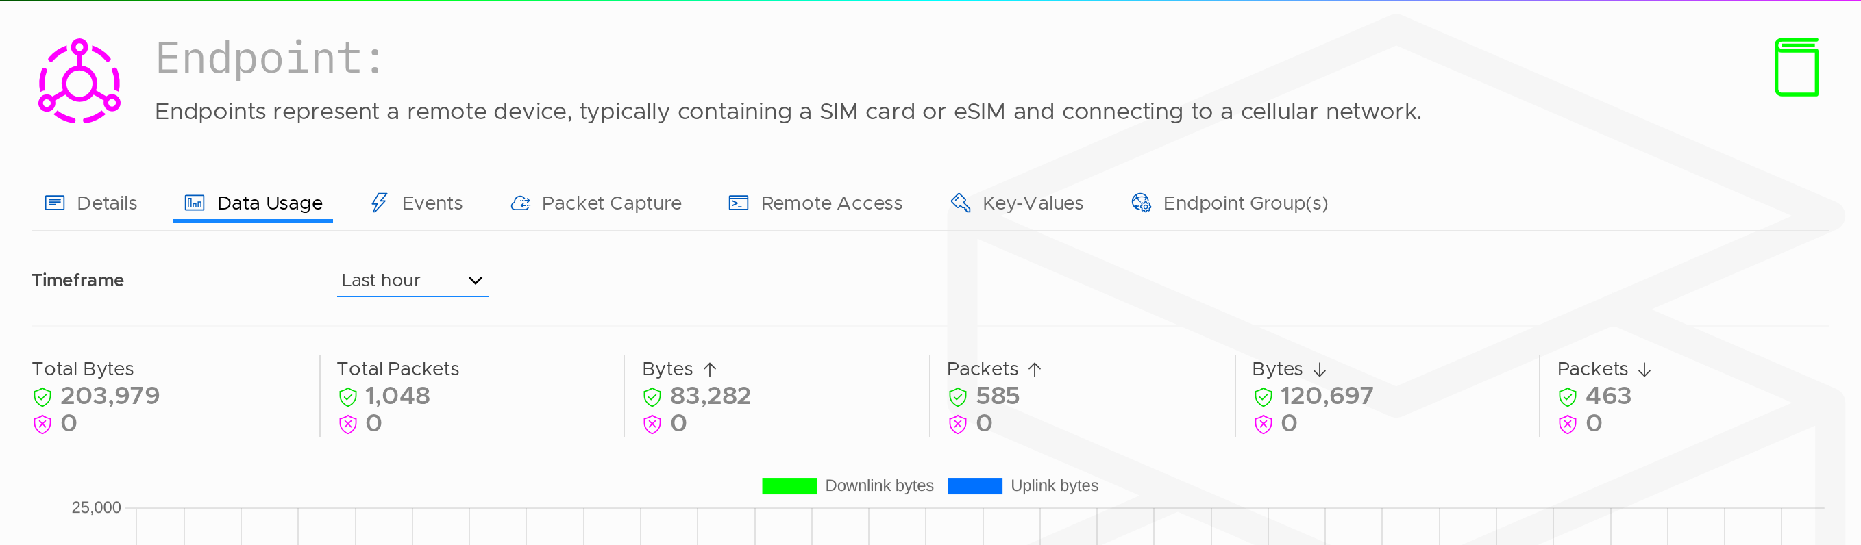Click the magenta endpoint network icon
1861x545 pixels.
coord(79,81)
